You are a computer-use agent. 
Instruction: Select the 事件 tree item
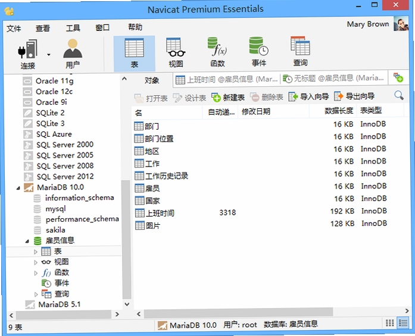click(55, 283)
